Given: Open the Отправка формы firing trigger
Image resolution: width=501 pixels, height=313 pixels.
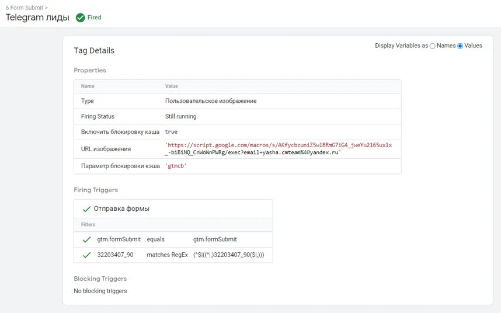Looking at the screenshot, I should 121,208.
